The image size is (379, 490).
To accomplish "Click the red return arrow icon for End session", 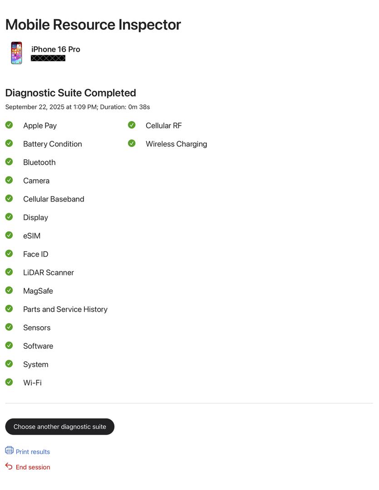I will [x=9, y=466].
